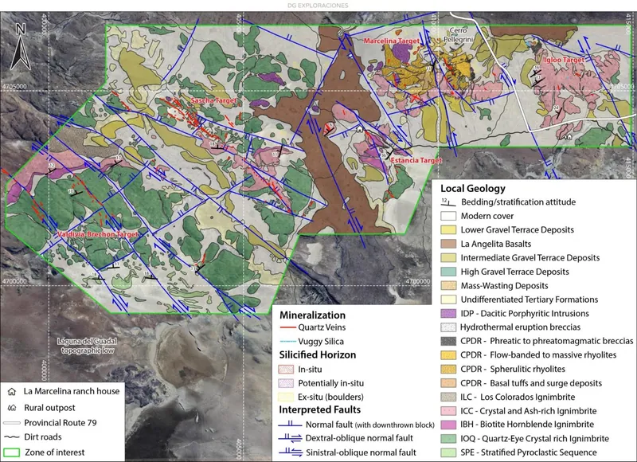This screenshot has height=462, width=637.
Task: Select the Normal fault line symbol
Action: pyautogui.click(x=290, y=425)
